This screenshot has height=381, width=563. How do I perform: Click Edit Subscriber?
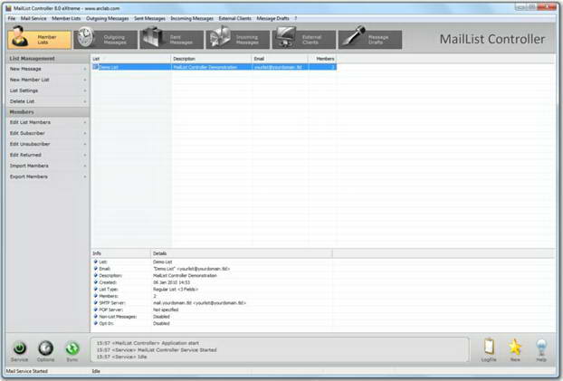48,133
